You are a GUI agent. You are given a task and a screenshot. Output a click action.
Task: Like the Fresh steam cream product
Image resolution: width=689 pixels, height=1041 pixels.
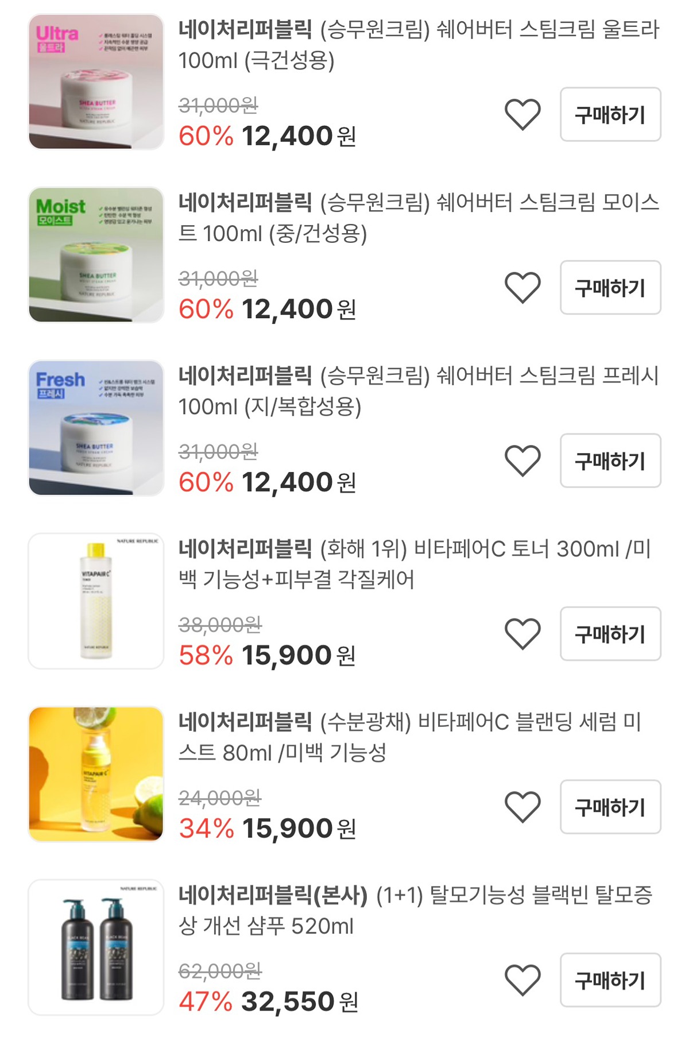522,460
